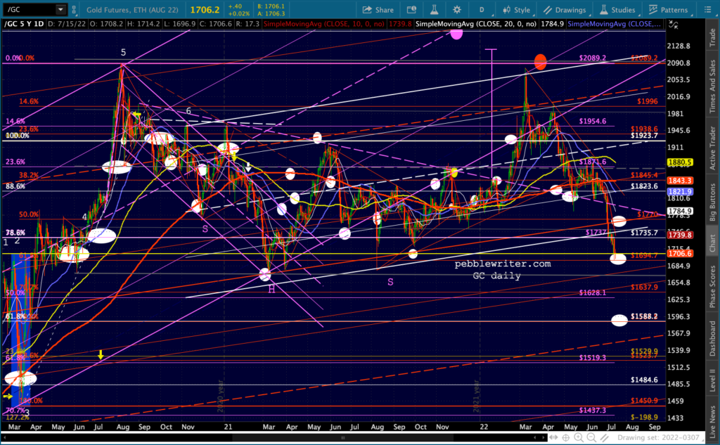Open the list actions menu icon
The width and height of the screenshot is (720, 445).
pyautogui.click(x=707, y=10)
